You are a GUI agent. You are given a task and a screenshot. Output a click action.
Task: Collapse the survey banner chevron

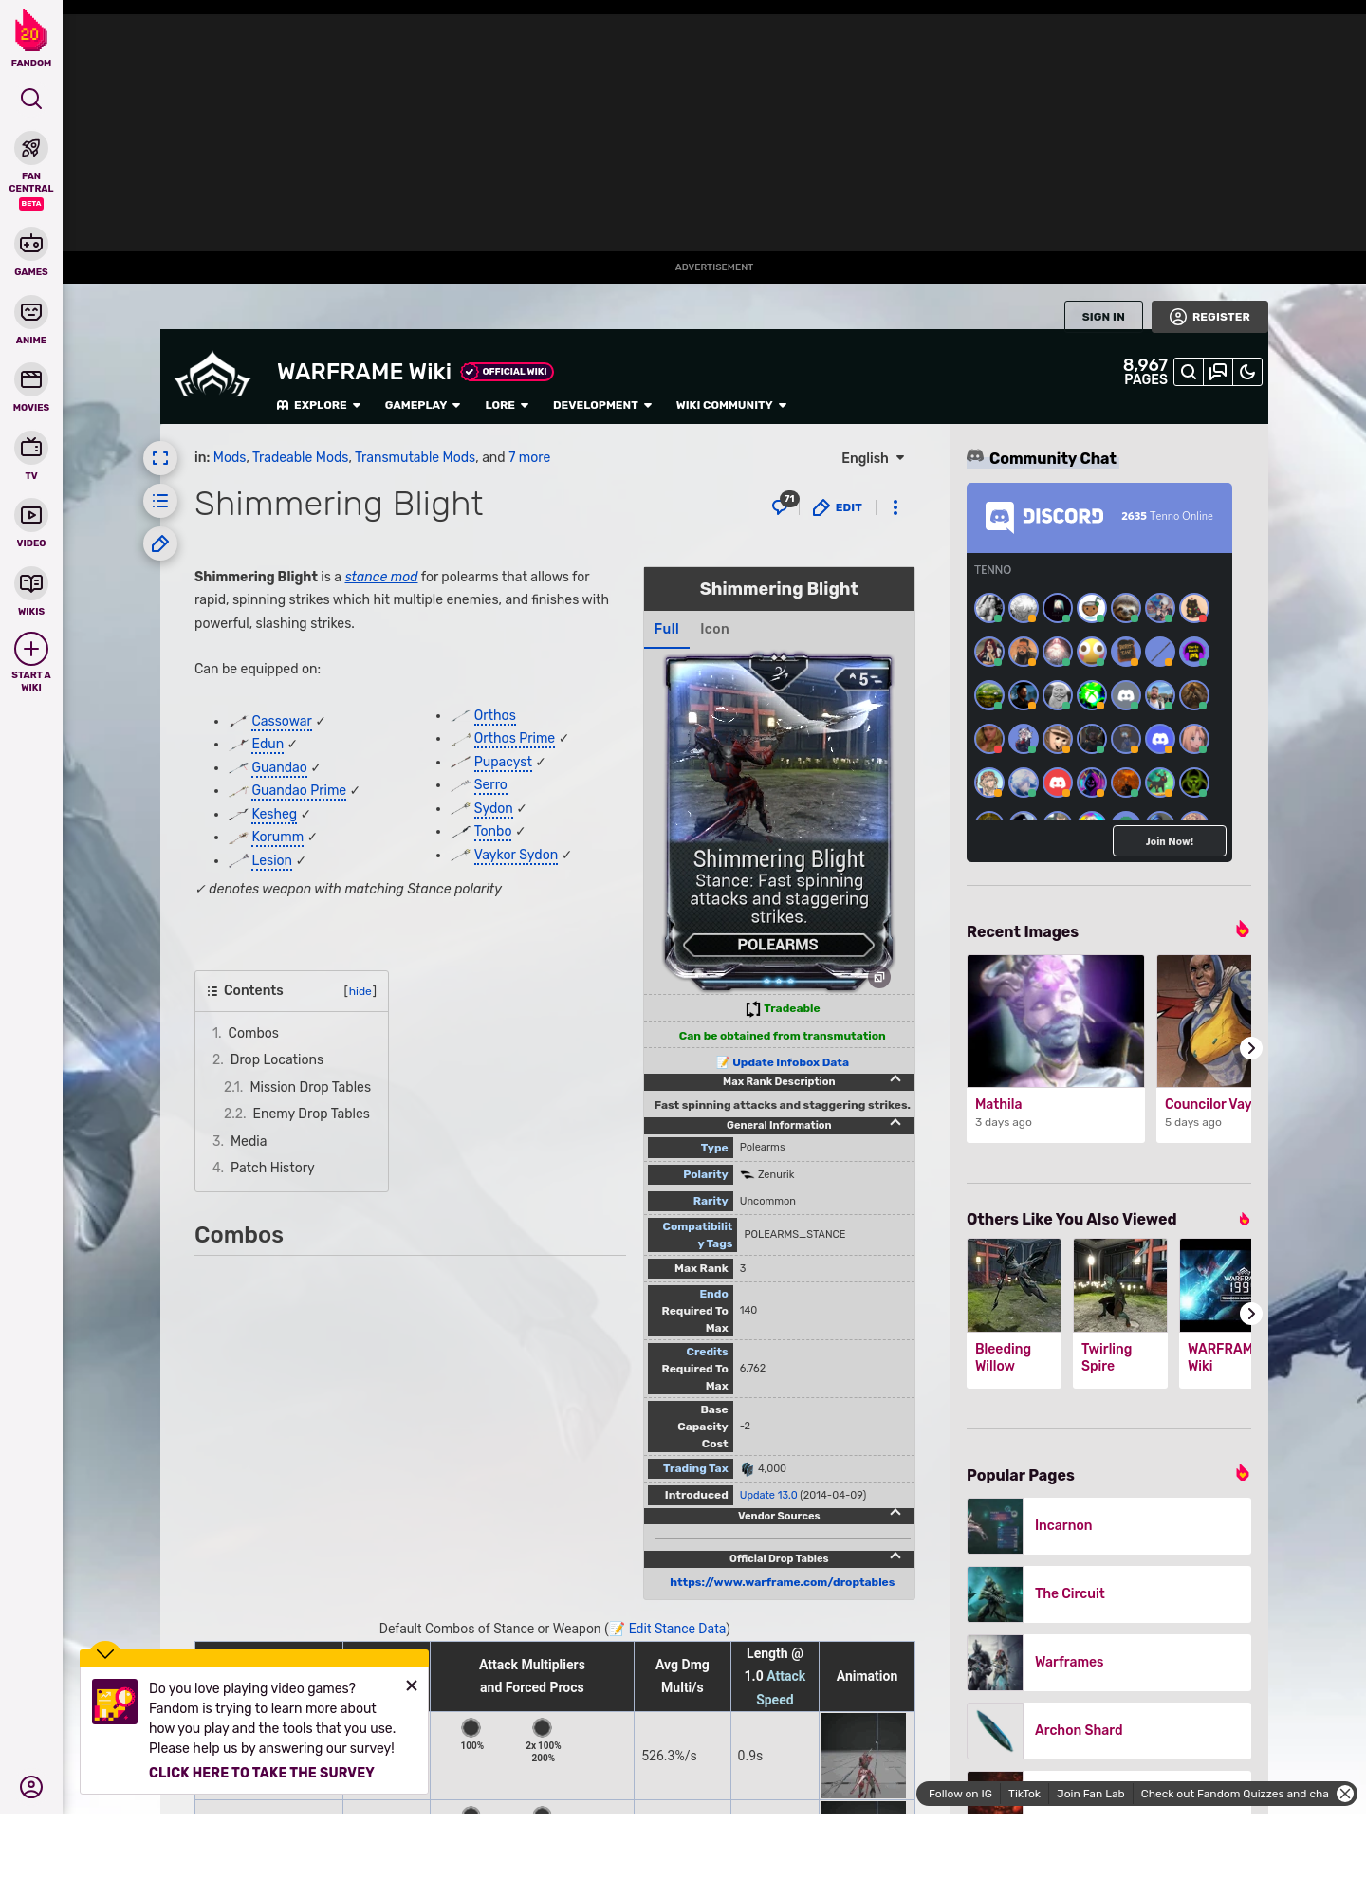coord(105,1653)
